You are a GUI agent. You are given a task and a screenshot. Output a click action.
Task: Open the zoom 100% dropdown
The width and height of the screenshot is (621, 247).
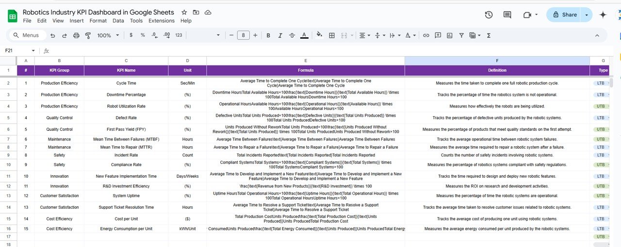pos(107,35)
